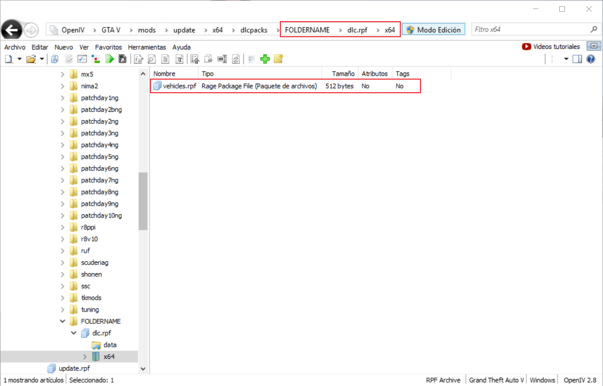
Task: Open the dropdown arrow next to new file icon
Action: pos(19,59)
